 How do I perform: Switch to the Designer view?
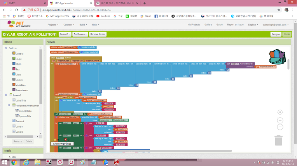[276, 34]
